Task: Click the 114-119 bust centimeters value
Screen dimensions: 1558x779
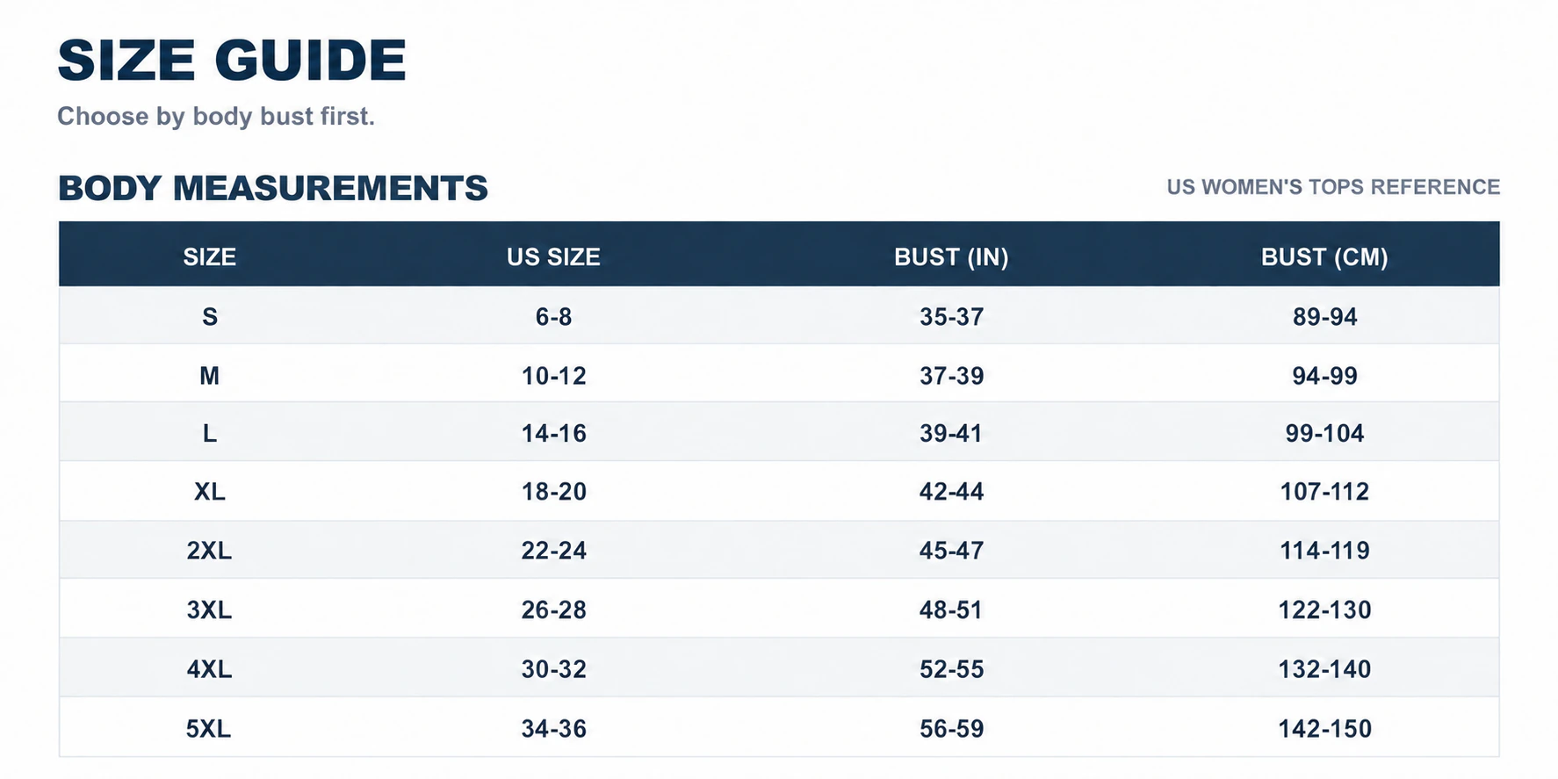Action: 1324,550
